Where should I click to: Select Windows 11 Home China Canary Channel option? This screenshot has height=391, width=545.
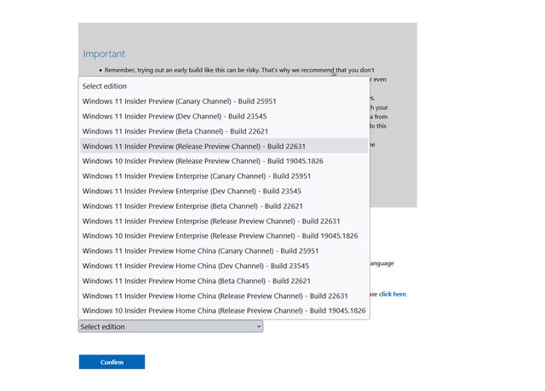pyautogui.click(x=200, y=250)
